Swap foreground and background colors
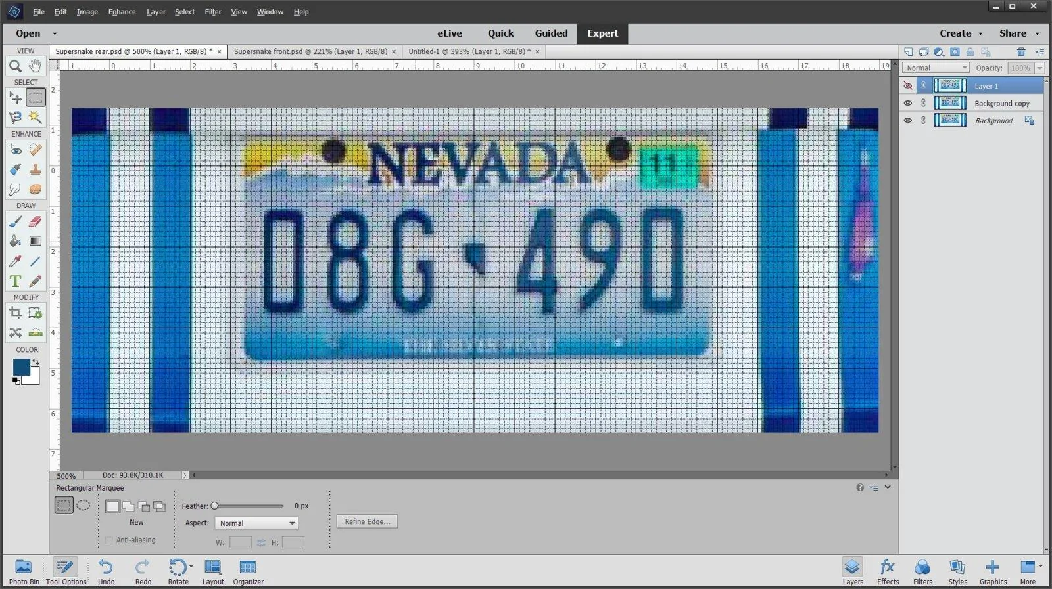1052x589 pixels. click(36, 362)
